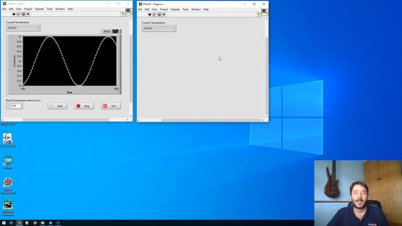Click the Plot 0 legend line-style icon
This screenshot has height=226, width=402.
pyautogui.click(x=116, y=31)
